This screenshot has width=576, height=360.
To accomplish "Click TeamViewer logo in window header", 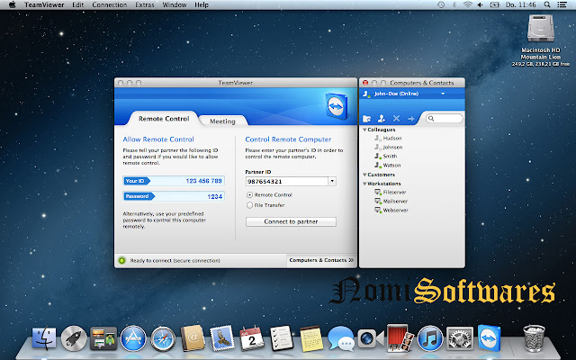I will point(337,106).
